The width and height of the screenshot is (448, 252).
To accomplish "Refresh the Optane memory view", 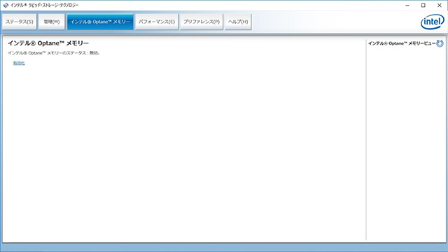I will coord(440,43).
